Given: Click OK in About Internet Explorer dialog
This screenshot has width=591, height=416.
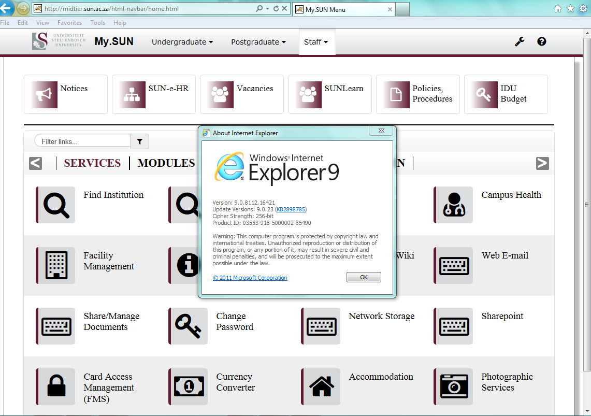Looking at the screenshot, I should 364,277.
